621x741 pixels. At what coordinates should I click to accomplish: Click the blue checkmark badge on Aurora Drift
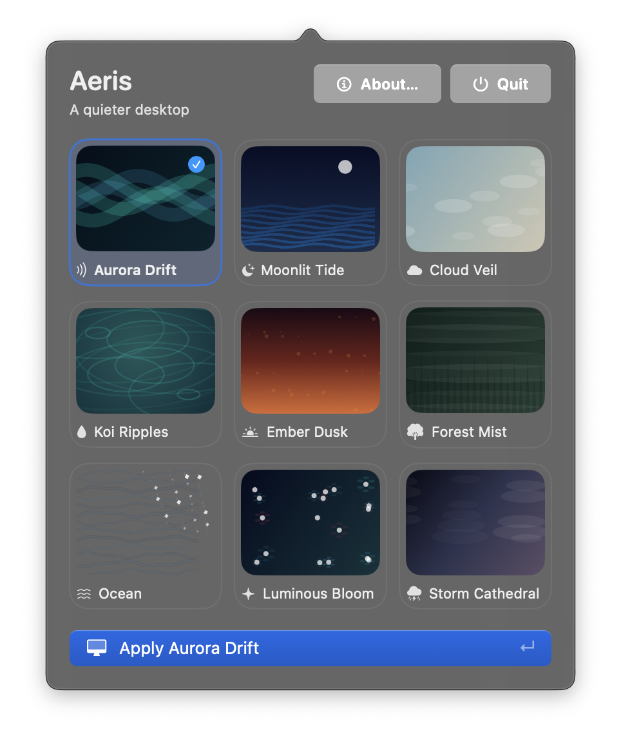(196, 164)
